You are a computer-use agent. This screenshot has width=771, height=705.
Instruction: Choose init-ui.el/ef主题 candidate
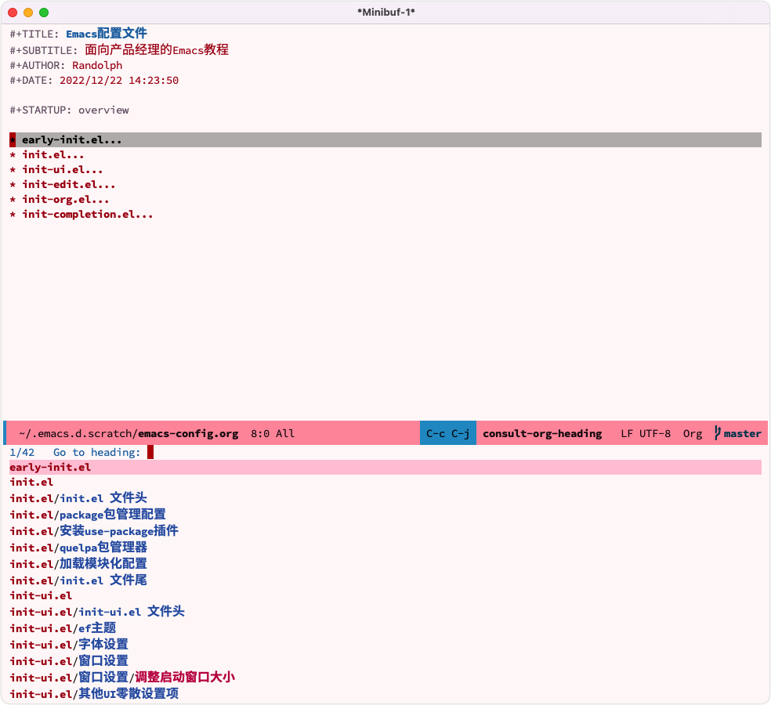coord(63,627)
